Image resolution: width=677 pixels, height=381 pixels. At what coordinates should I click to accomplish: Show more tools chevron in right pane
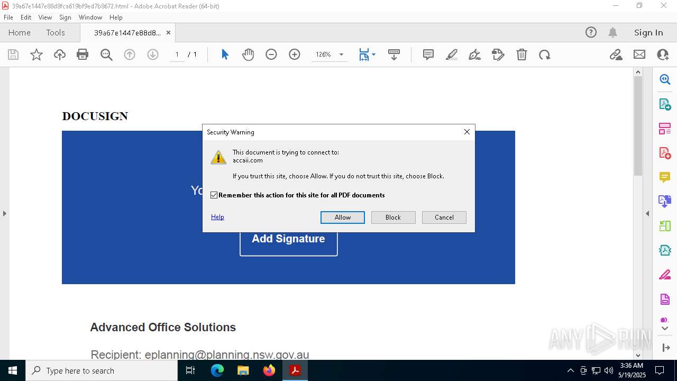click(665, 329)
